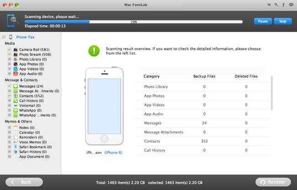Click the WhatsApp attachments icon

pos(16,115)
